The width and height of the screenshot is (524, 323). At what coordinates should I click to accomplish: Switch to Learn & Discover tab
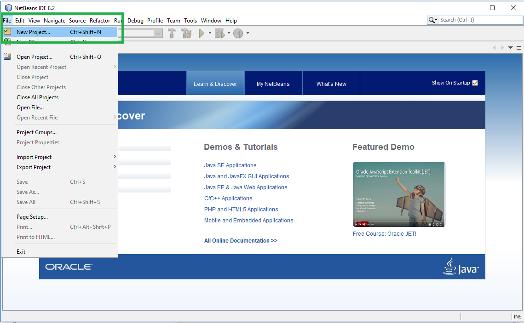click(215, 84)
